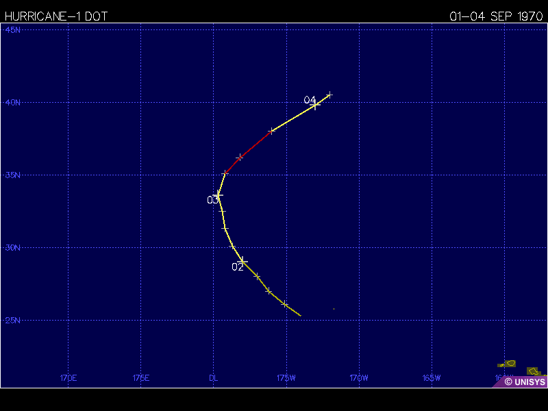
Task: Select the 40N latitude label
Action: [13, 103]
